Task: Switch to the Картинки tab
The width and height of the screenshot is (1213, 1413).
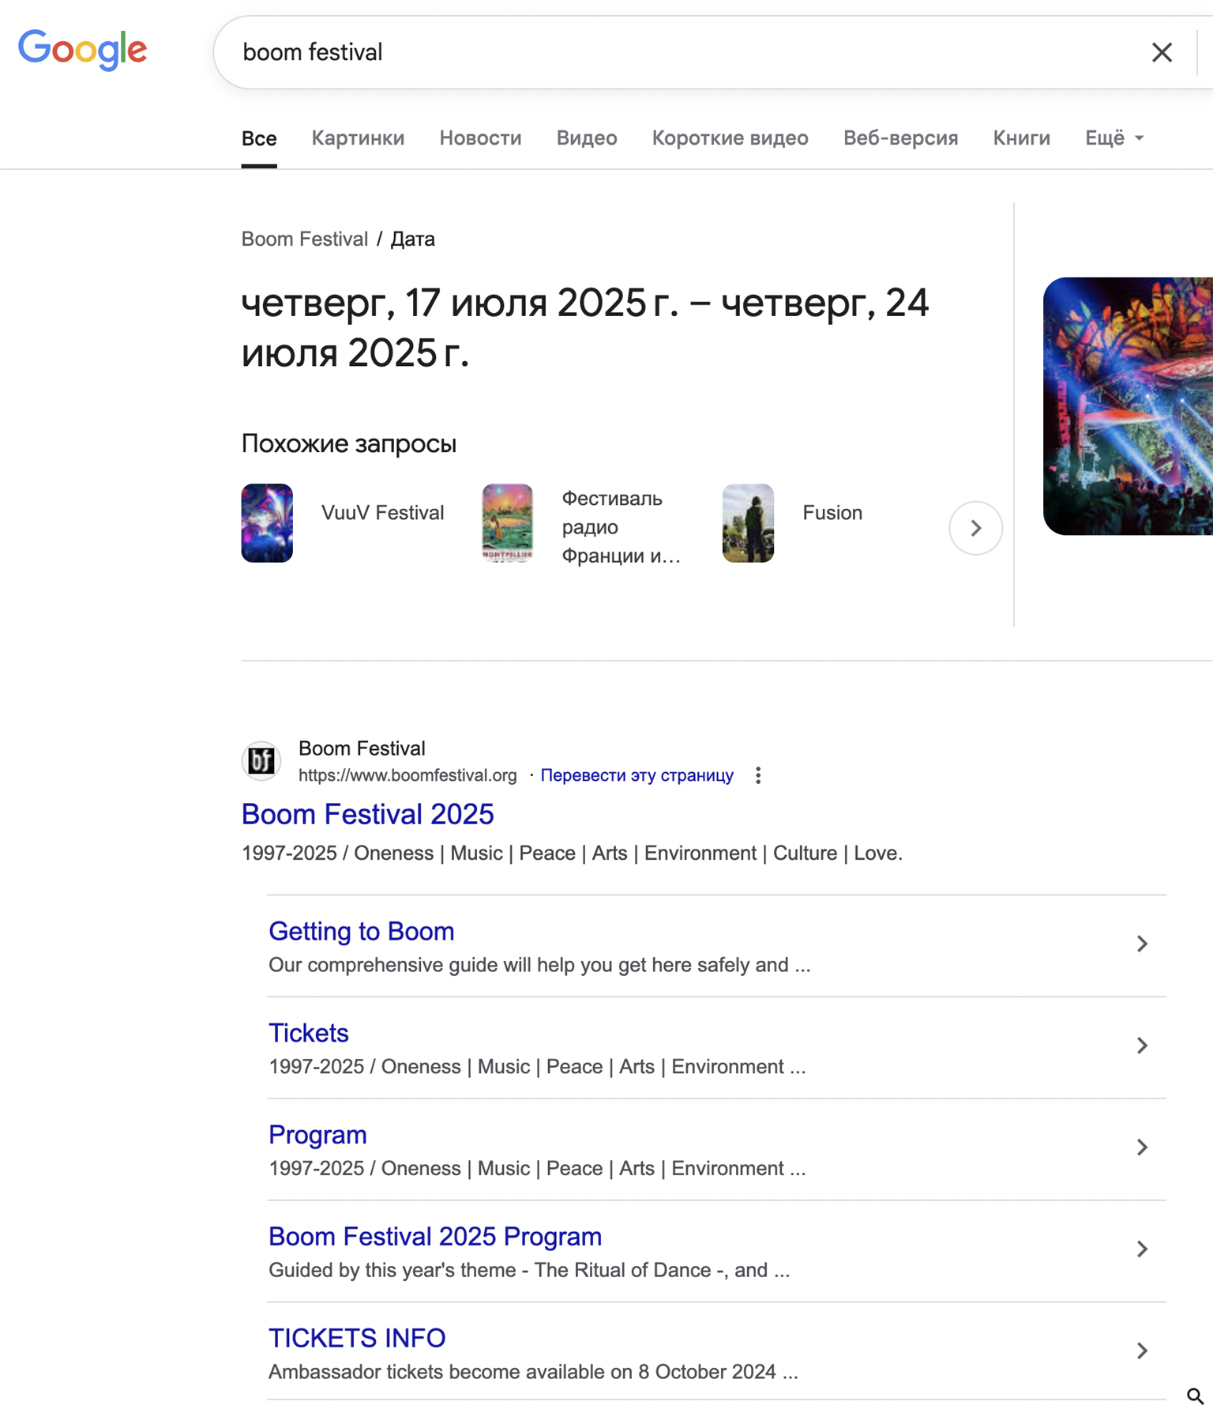Action: 358,138
